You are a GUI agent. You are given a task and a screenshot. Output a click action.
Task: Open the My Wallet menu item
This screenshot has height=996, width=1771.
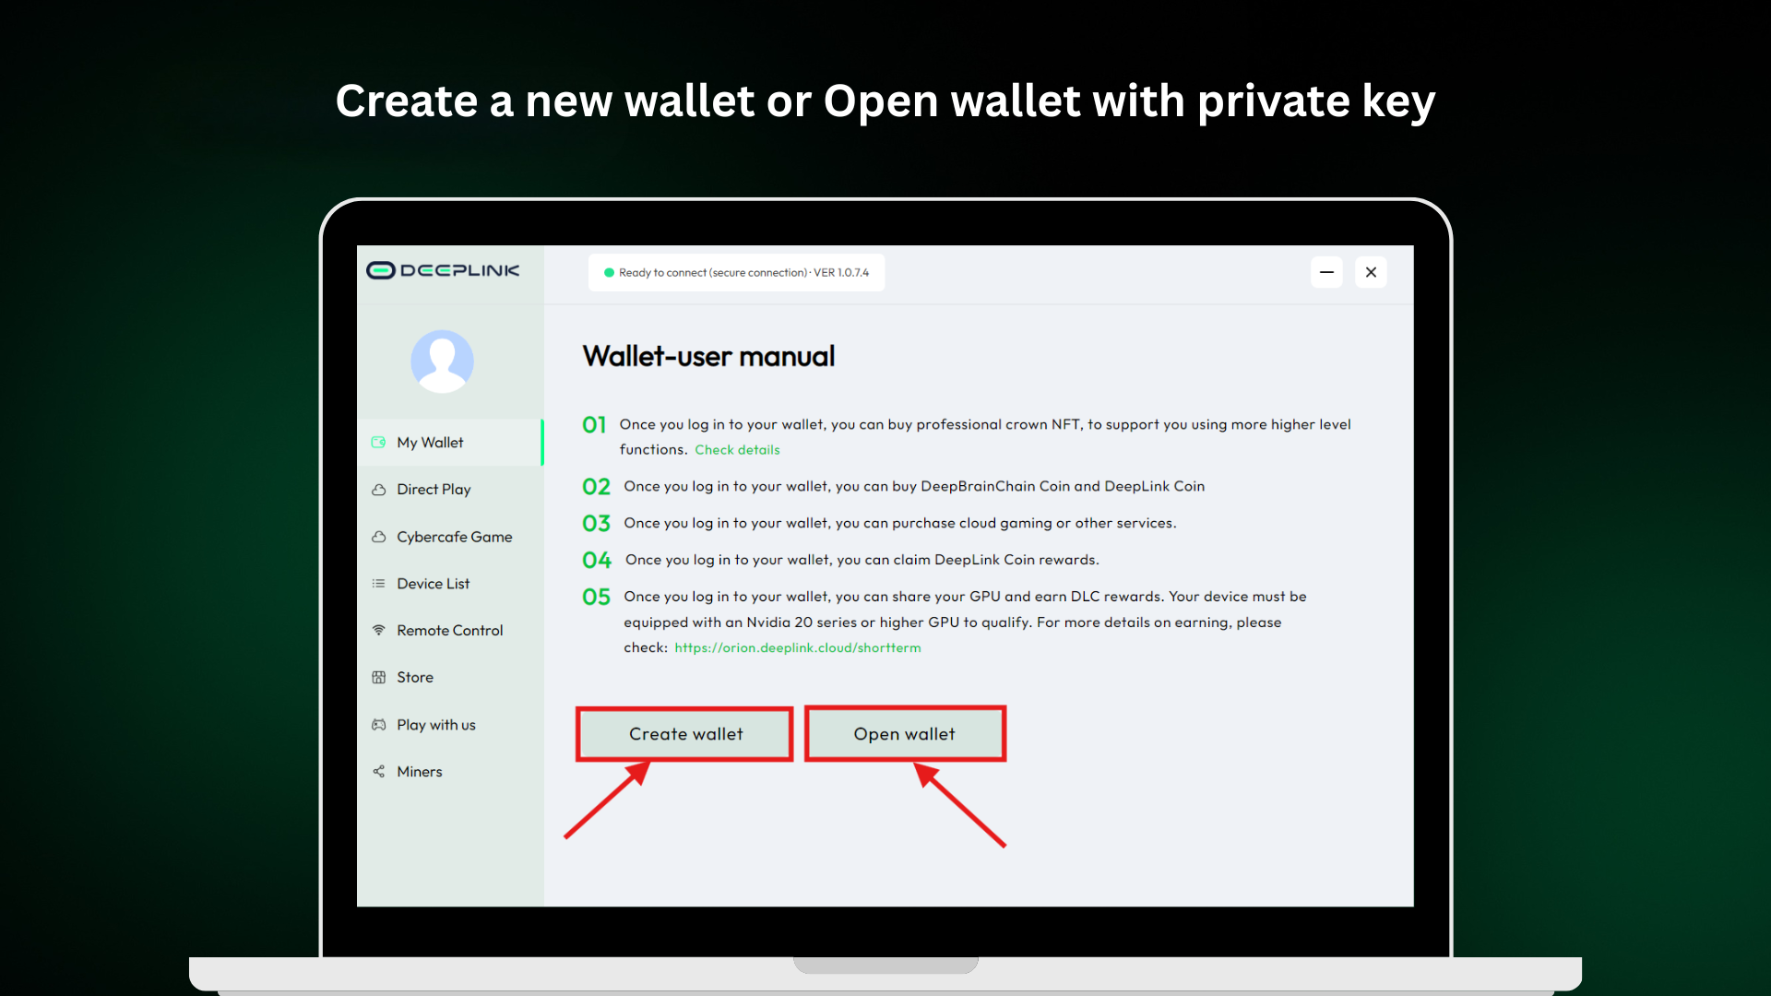(x=450, y=443)
